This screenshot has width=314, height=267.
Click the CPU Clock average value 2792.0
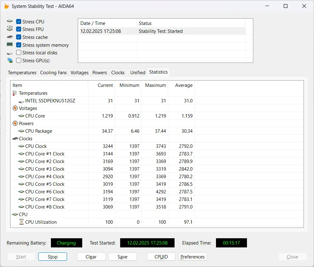click(x=186, y=146)
